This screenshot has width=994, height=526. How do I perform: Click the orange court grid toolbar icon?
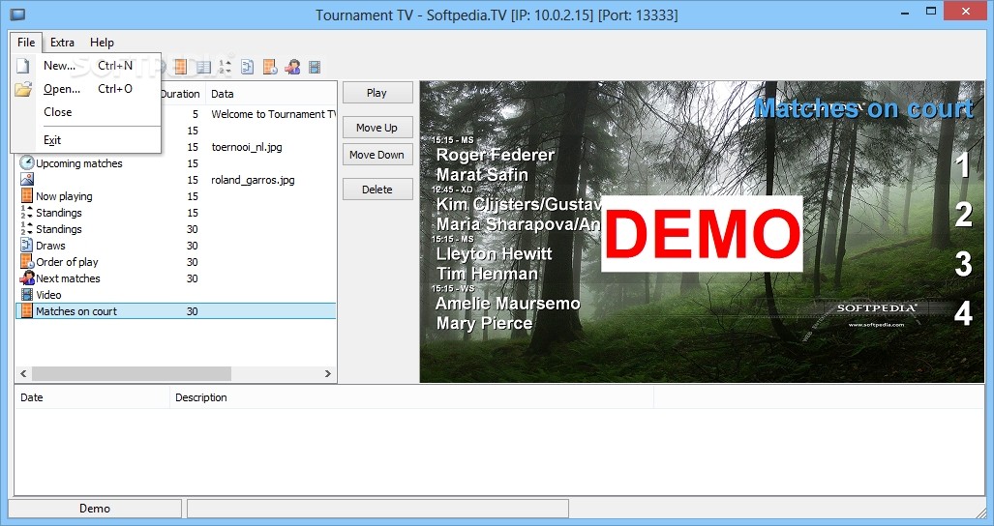click(x=181, y=67)
